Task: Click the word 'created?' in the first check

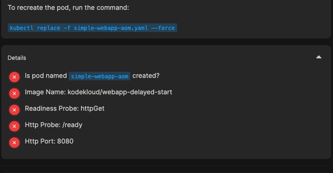Action: [146, 76]
